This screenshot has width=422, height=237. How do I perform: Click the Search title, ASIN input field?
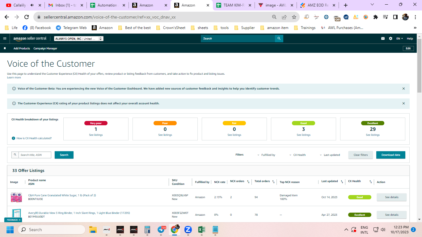coord(35,155)
